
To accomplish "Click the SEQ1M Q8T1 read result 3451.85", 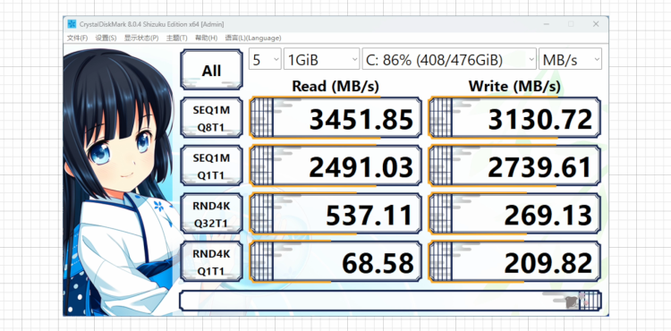I will (x=335, y=117).
